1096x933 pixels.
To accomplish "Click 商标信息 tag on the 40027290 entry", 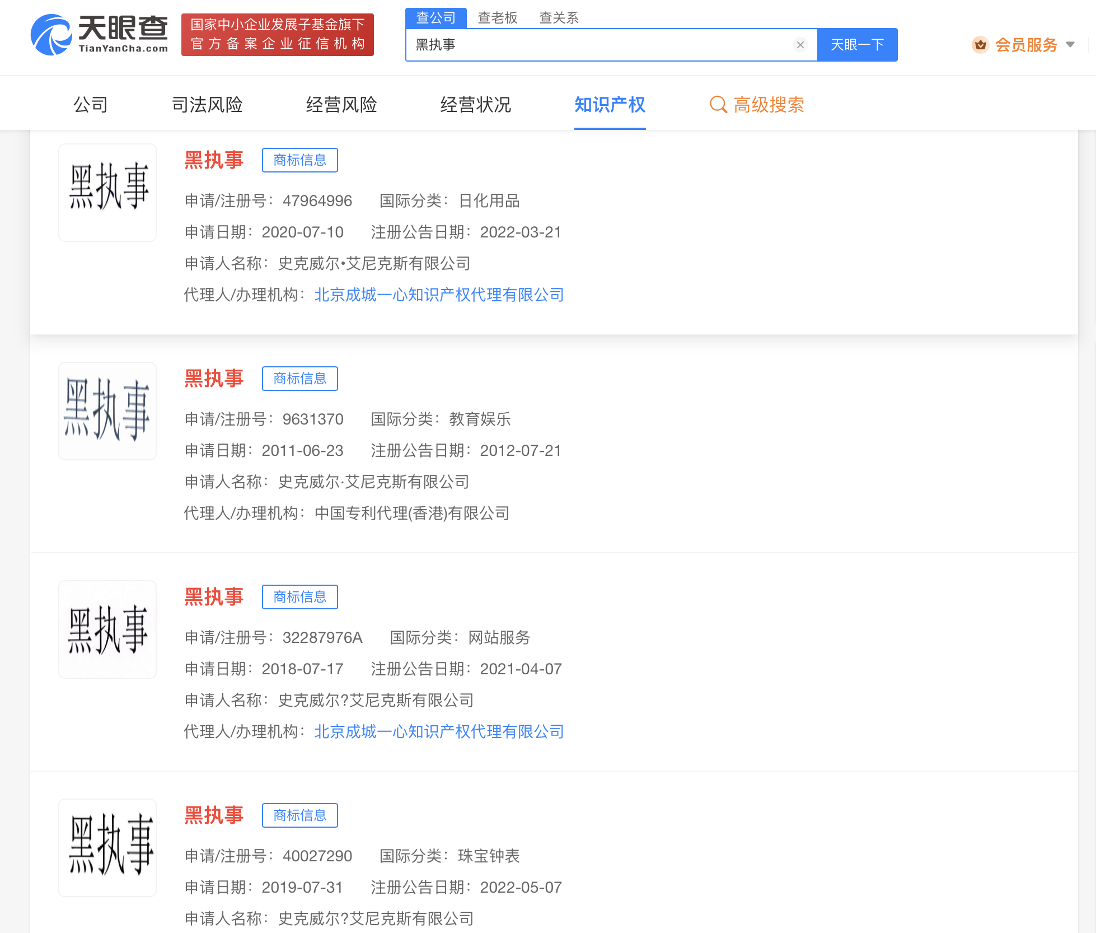I will point(300,815).
